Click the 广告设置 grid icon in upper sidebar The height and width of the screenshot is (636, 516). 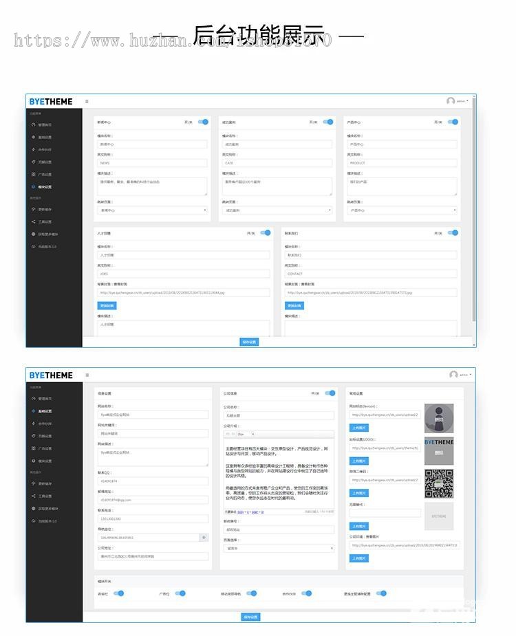pos(33,175)
